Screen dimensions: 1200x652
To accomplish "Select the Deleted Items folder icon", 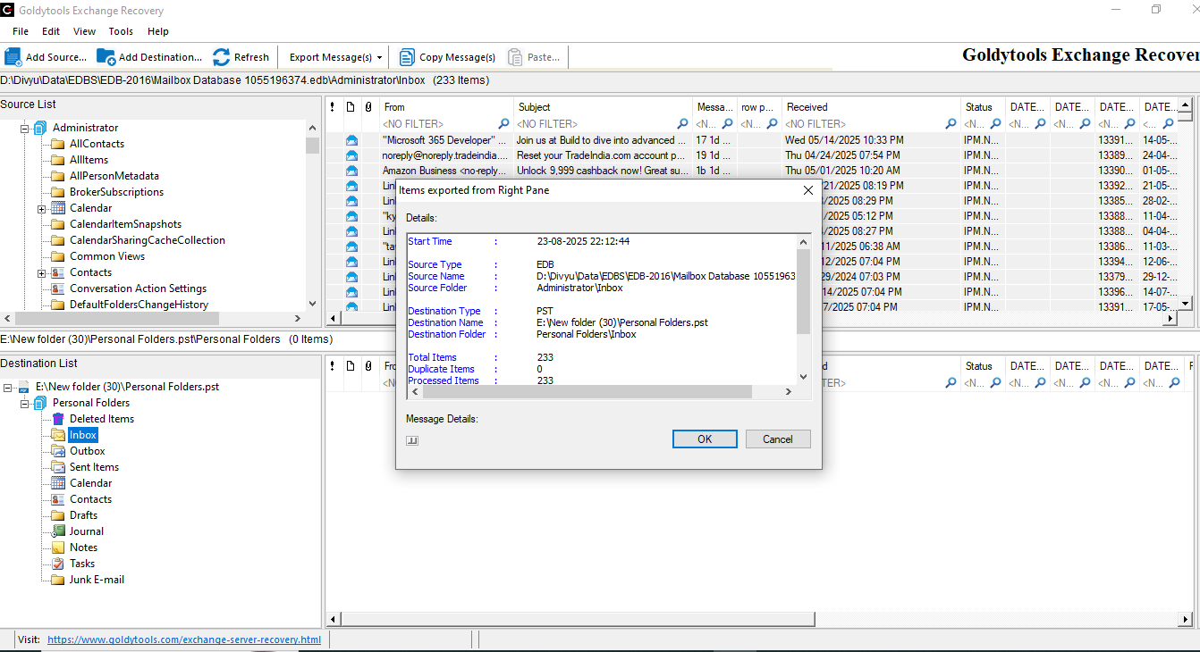I will tap(58, 419).
